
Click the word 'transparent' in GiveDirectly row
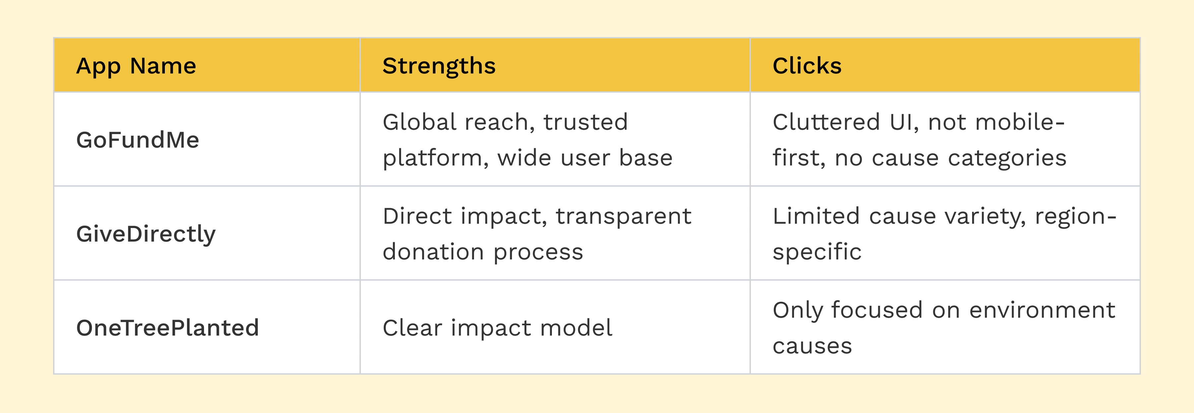tap(624, 216)
